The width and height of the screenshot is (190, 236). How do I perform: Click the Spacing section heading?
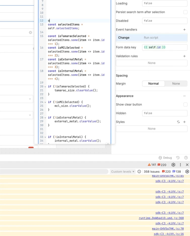coord(122,76)
